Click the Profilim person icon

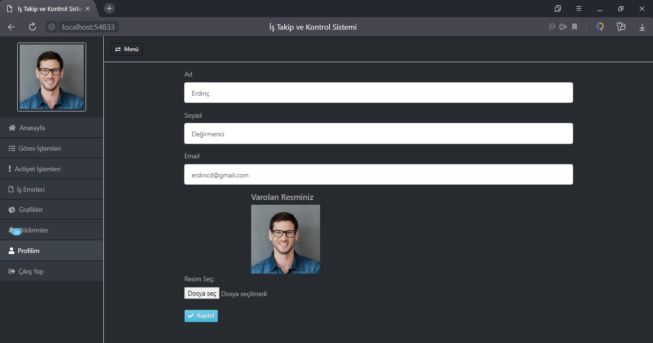point(11,250)
